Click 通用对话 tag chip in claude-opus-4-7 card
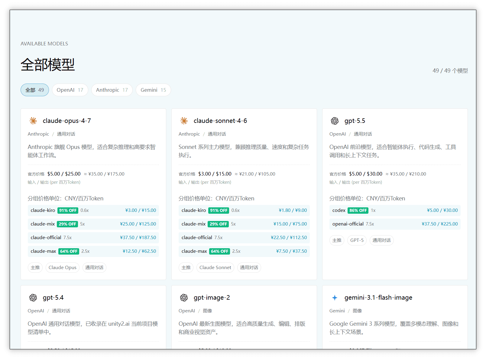The image size is (486, 359). click(94, 268)
